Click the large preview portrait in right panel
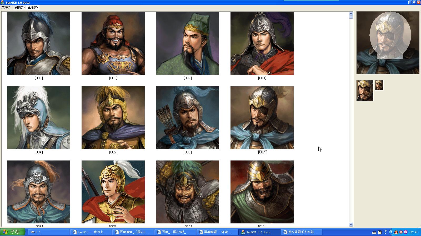This screenshot has height=236, width=421. [388, 43]
